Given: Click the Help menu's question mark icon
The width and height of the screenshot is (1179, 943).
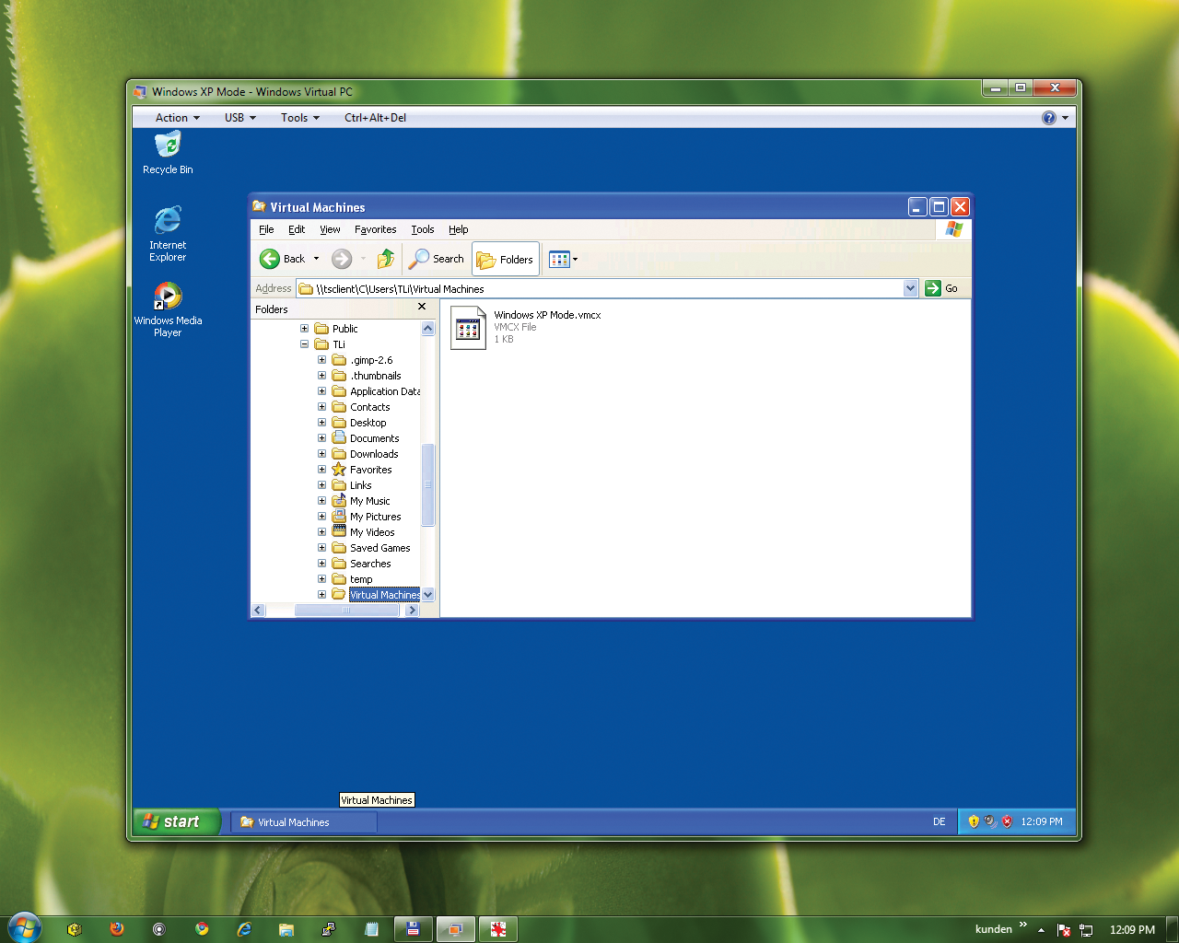Looking at the screenshot, I should point(1048,117).
